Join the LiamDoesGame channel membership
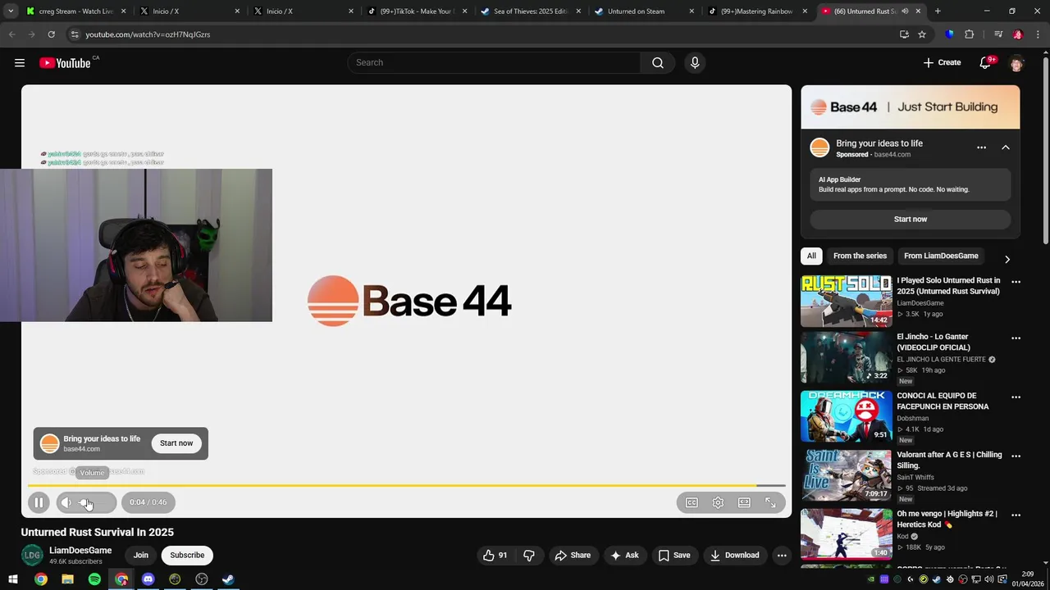This screenshot has width=1050, height=590. [x=141, y=556]
